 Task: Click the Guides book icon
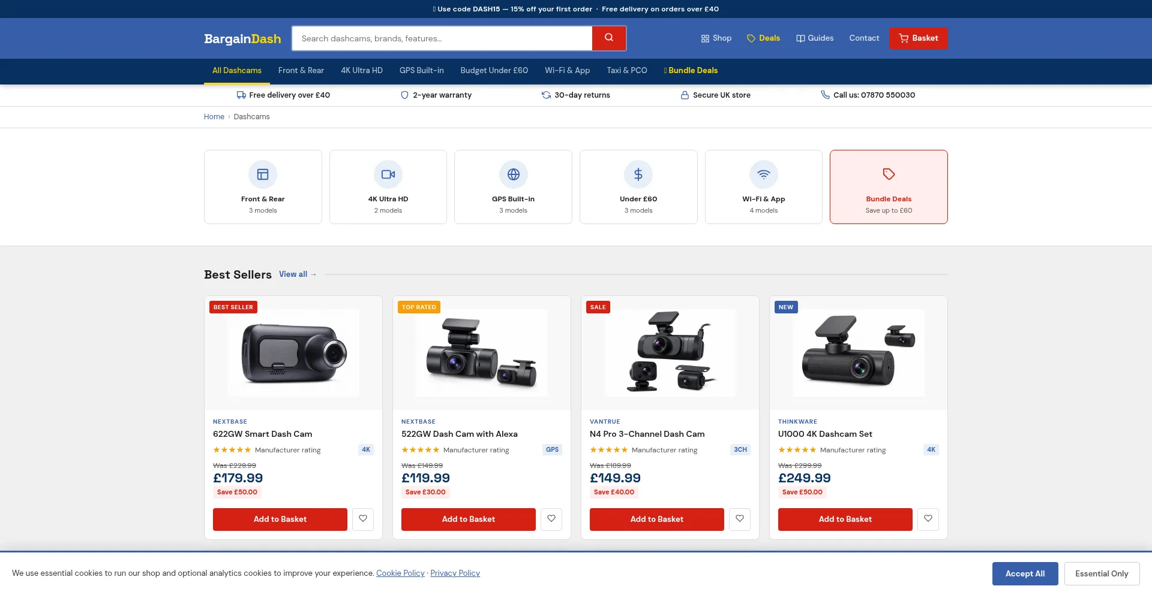[x=800, y=38]
